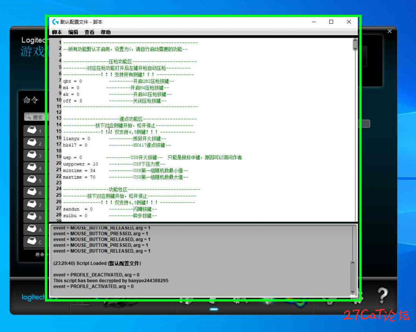Click the line 'usp = 0'
Viewport: 416px width, 332px height.
pos(72,157)
